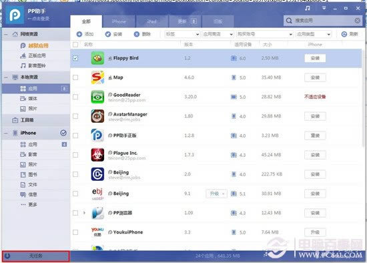Collapse the 网络资源 section

pos(6,35)
